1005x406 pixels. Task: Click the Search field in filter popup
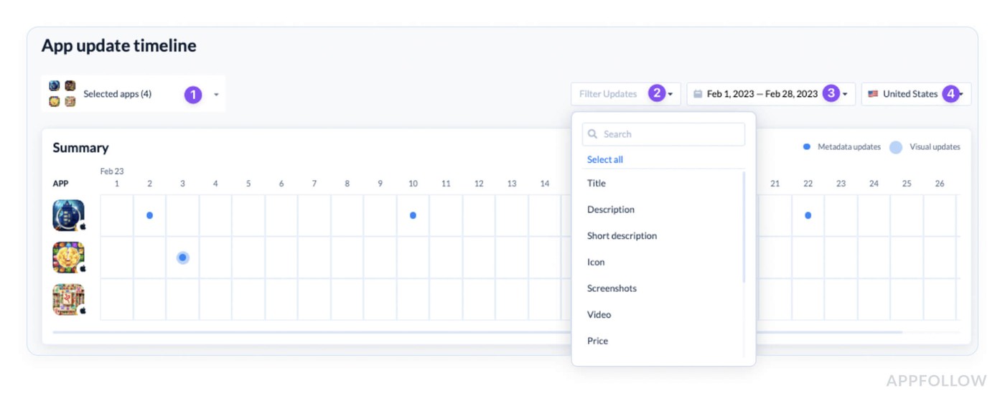click(663, 134)
